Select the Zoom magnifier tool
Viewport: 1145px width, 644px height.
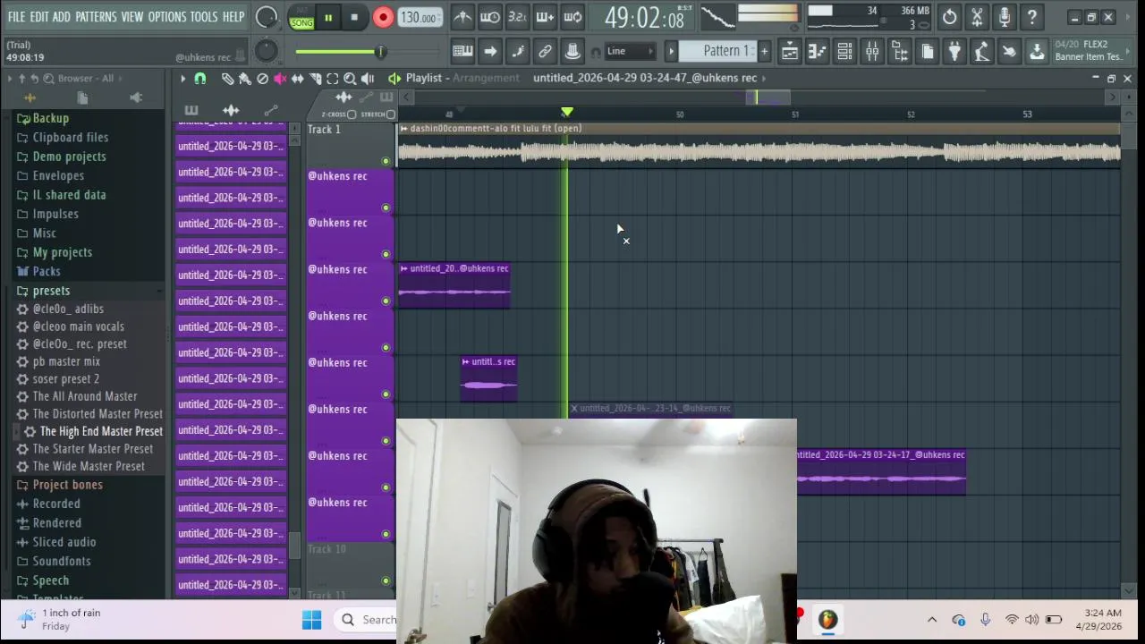tap(350, 79)
